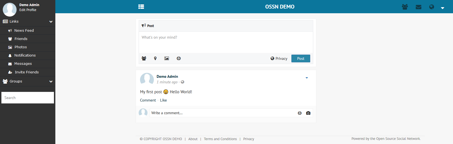Click the add photo icon in post box
Screen dimensions: 453x144
tap(167, 58)
